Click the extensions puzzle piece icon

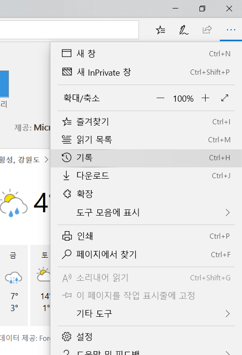(x=67, y=194)
